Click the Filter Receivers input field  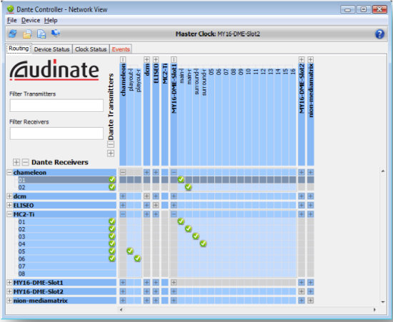tap(56, 134)
